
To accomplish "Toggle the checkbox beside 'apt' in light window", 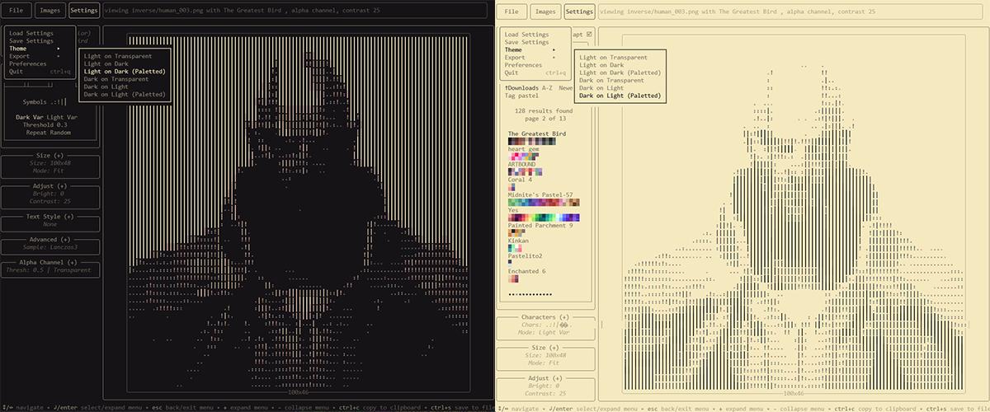I will (589, 35).
